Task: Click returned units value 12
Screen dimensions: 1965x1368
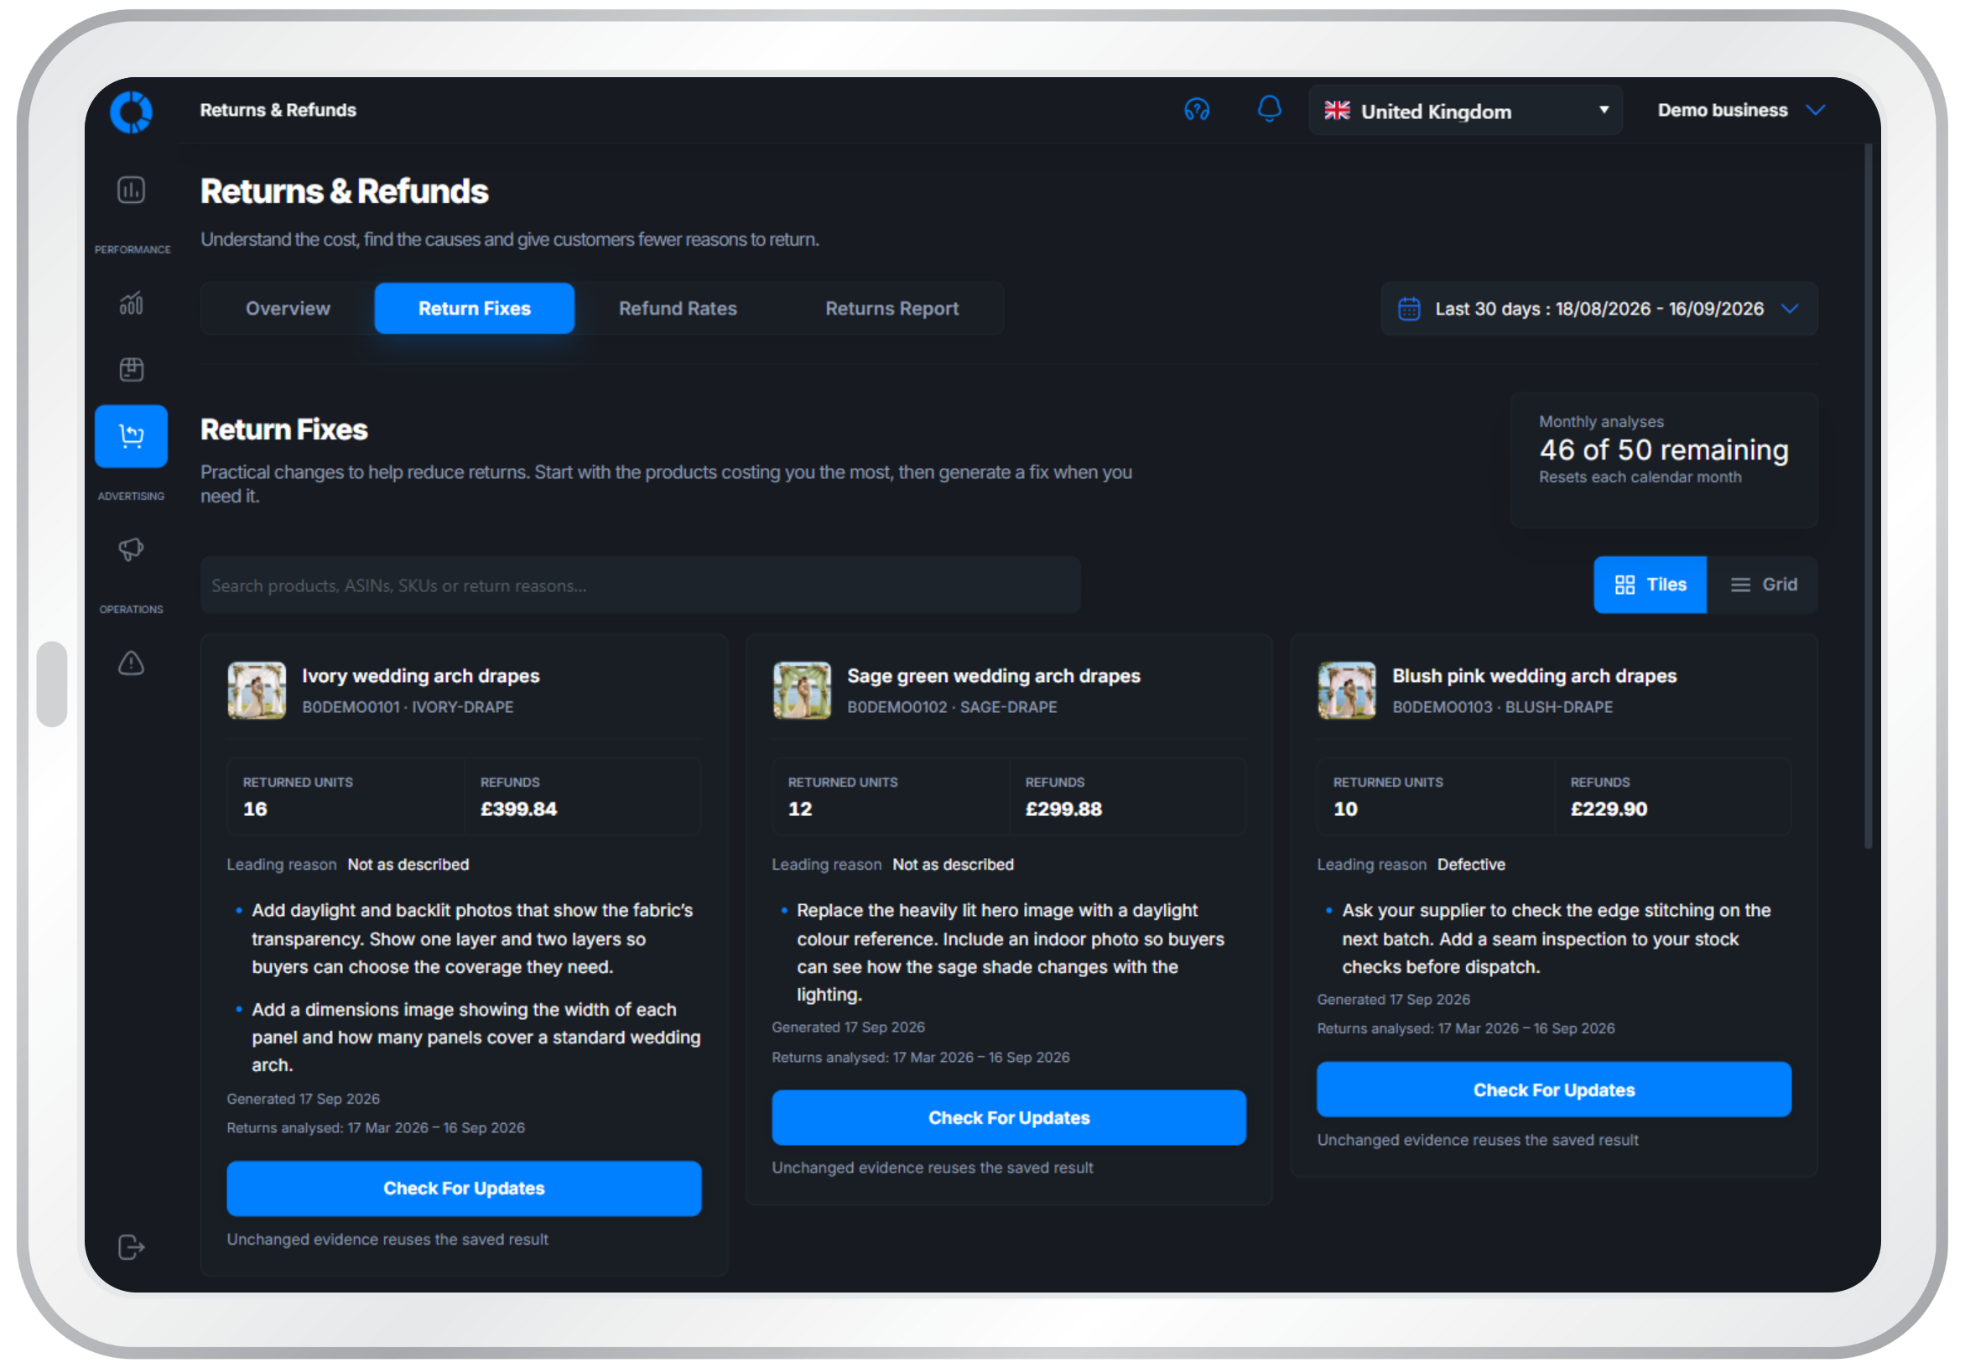Action: coord(799,809)
